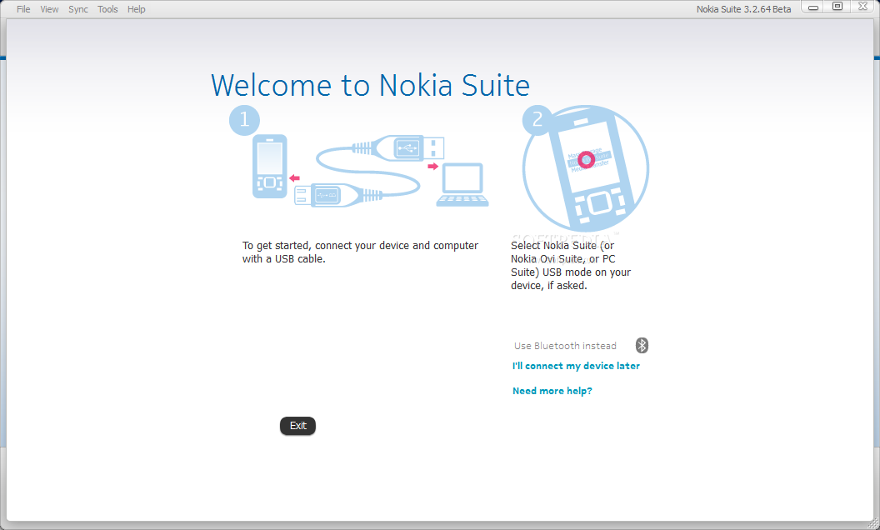Viewport: 880px width, 530px height.
Task: Click the window resize grip corner
Action: (872, 523)
